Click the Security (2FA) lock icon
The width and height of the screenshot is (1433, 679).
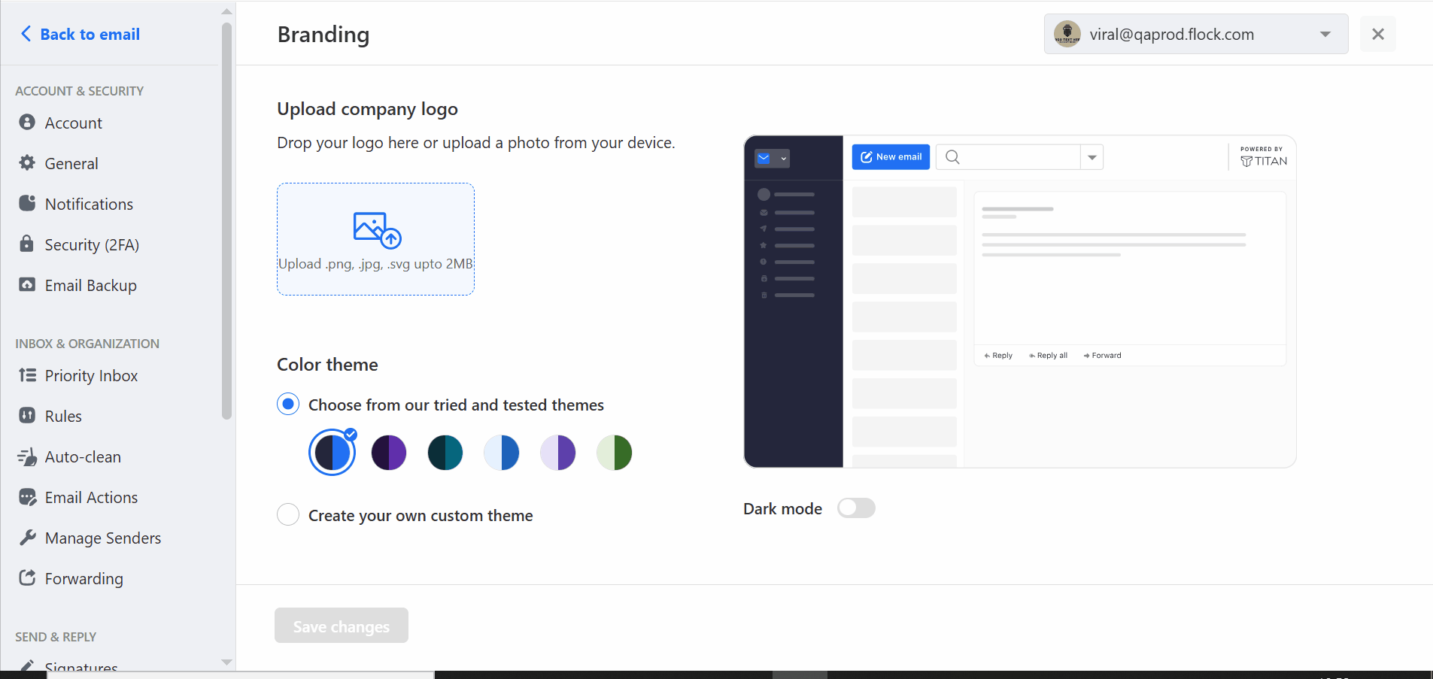click(27, 244)
